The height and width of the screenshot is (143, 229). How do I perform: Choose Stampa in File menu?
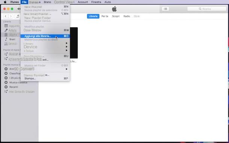45,79
